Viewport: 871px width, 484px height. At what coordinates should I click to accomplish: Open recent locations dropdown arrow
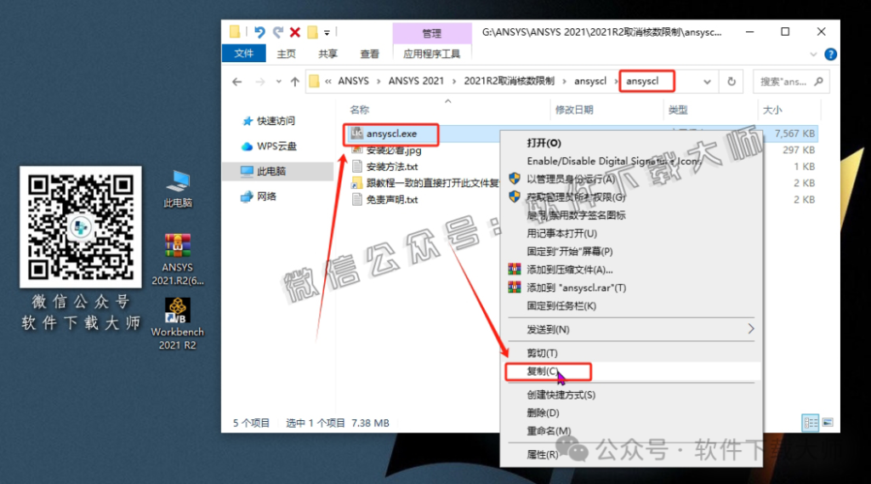278,82
